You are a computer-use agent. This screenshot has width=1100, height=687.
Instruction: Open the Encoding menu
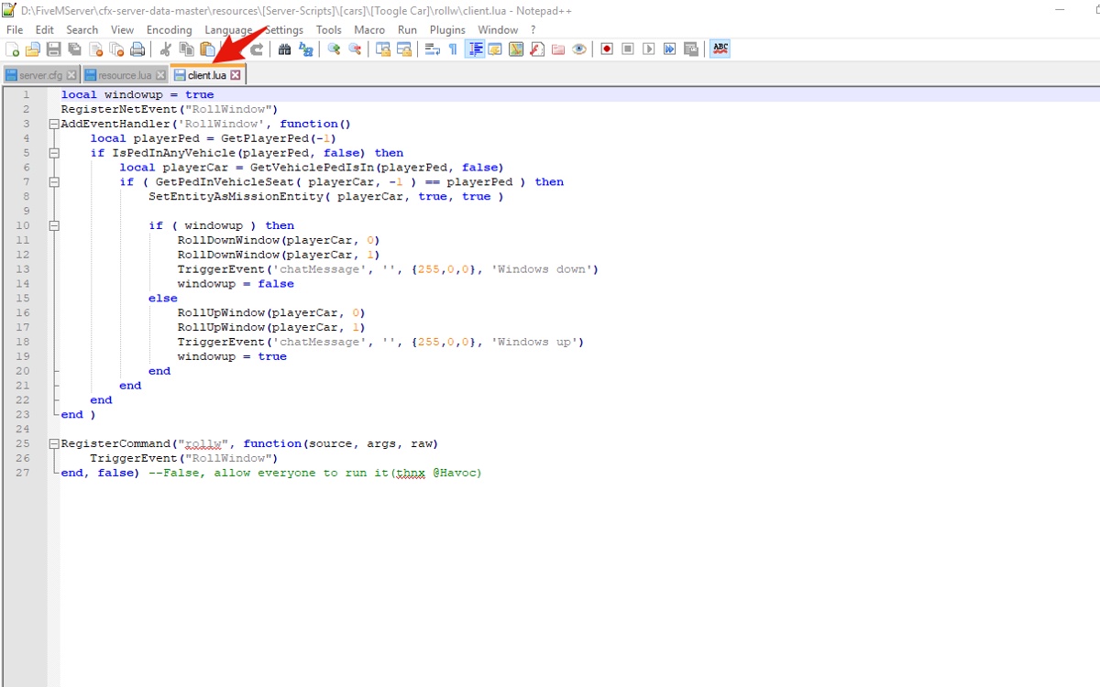tap(170, 29)
